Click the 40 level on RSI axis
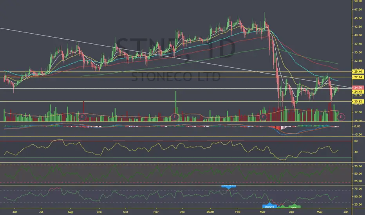Viewport: 365px width, 215px height. click(356, 152)
